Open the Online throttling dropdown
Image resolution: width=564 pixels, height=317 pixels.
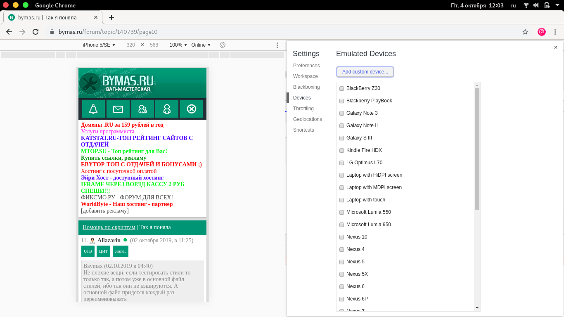(x=201, y=45)
